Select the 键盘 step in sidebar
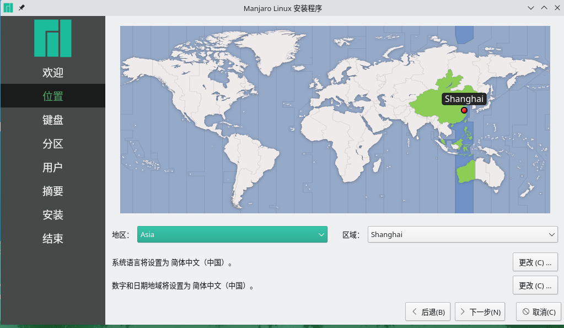 point(53,120)
